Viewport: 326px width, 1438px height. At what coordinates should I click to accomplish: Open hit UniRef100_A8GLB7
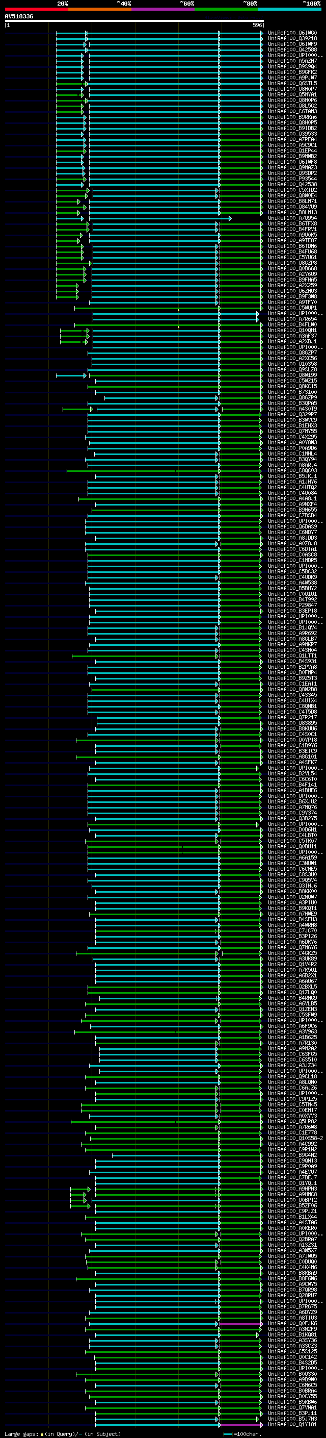point(292,639)
